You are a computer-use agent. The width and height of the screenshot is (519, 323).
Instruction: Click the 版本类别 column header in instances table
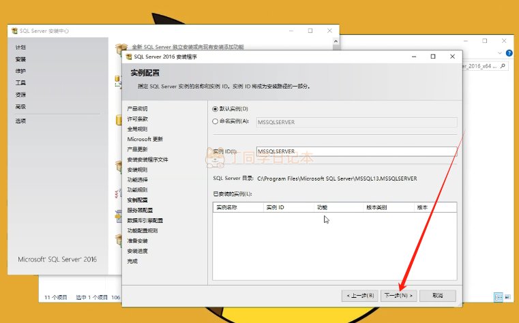[376, 206]
